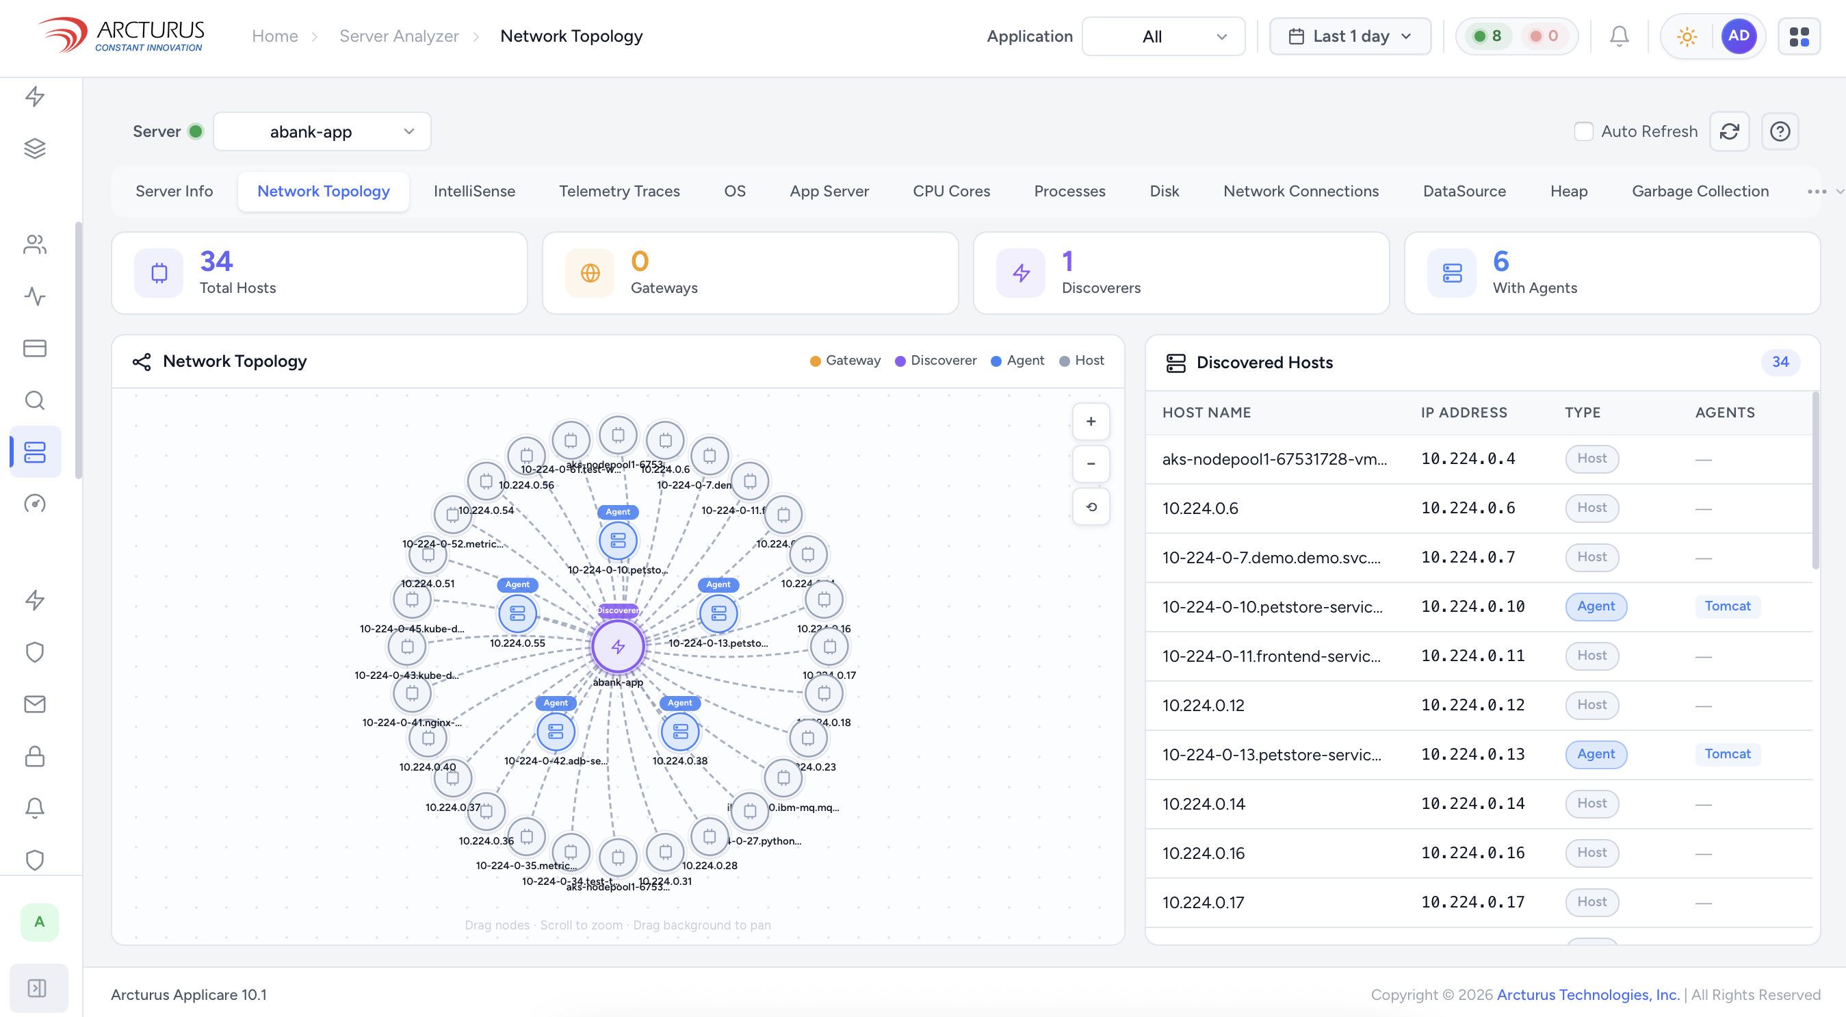1846x1017 pixels.
Task: Open the Application All dropdown
Action: pos(1163,36)
